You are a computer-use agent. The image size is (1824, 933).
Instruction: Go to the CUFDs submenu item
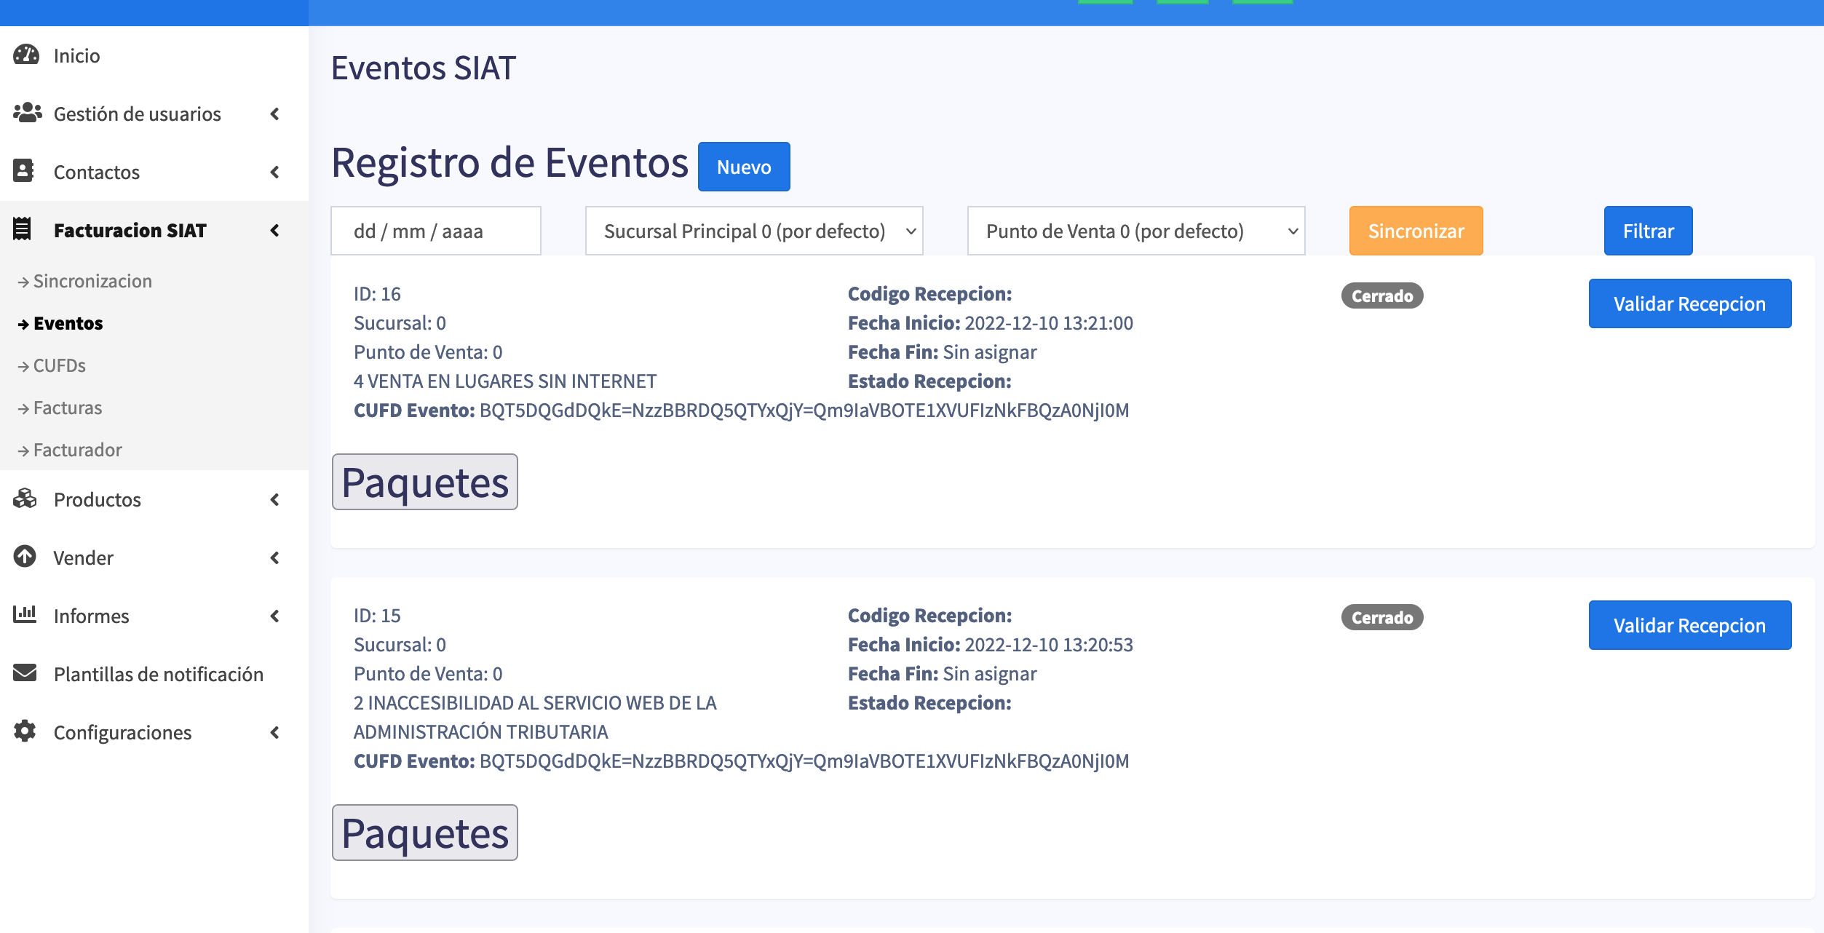pyautogui.click(x=60, y=365)
